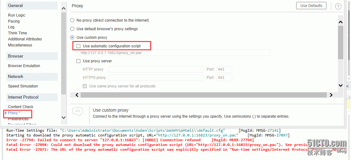
Task: Click the Starting to download proxy script log line
Action: tap(148, 135)
